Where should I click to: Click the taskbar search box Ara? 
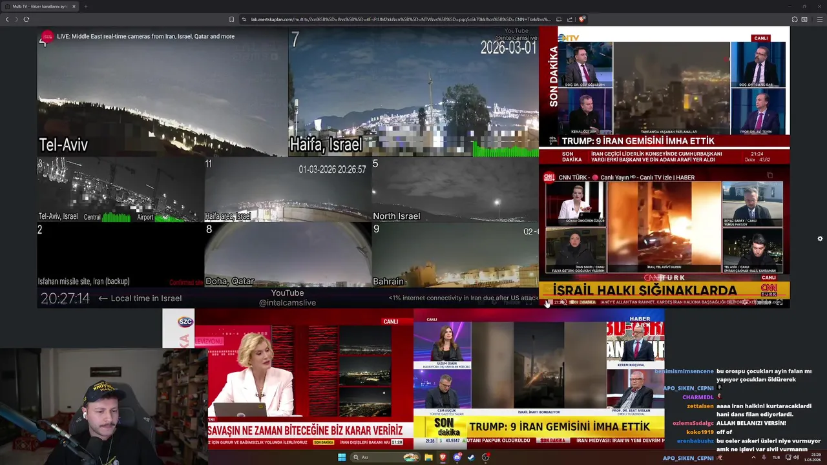[x=385, y=457]
